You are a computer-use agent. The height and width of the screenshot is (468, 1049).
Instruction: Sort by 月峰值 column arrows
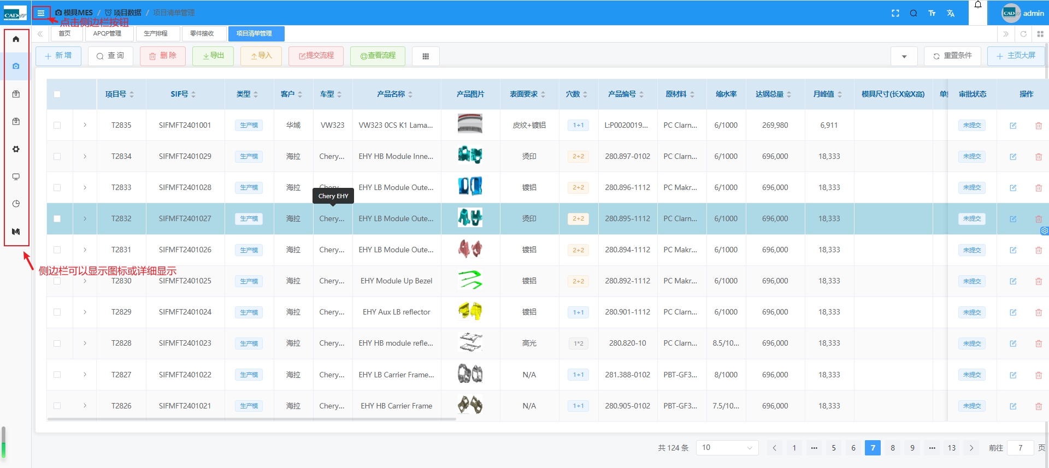point(840,94)
